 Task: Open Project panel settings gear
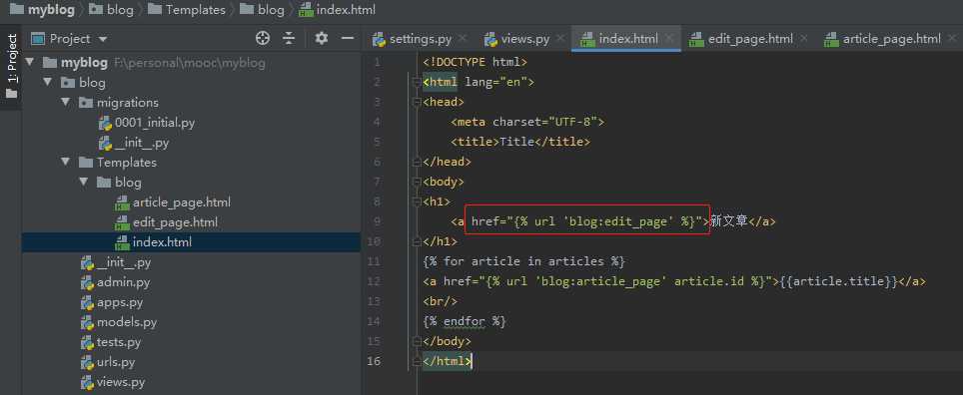[322, 38]
